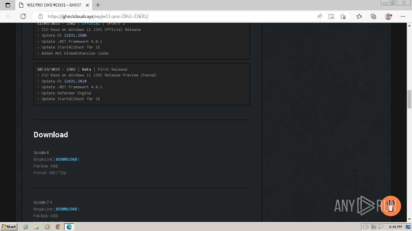
Task: Add this page to favorites
Action: click(343, 16)
